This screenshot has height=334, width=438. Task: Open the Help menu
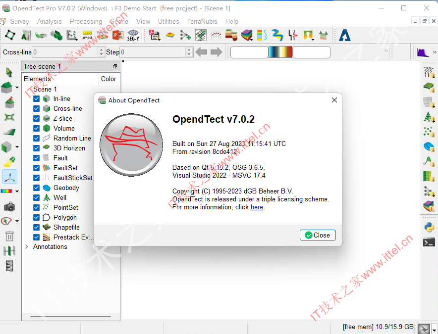coord(232,21)
